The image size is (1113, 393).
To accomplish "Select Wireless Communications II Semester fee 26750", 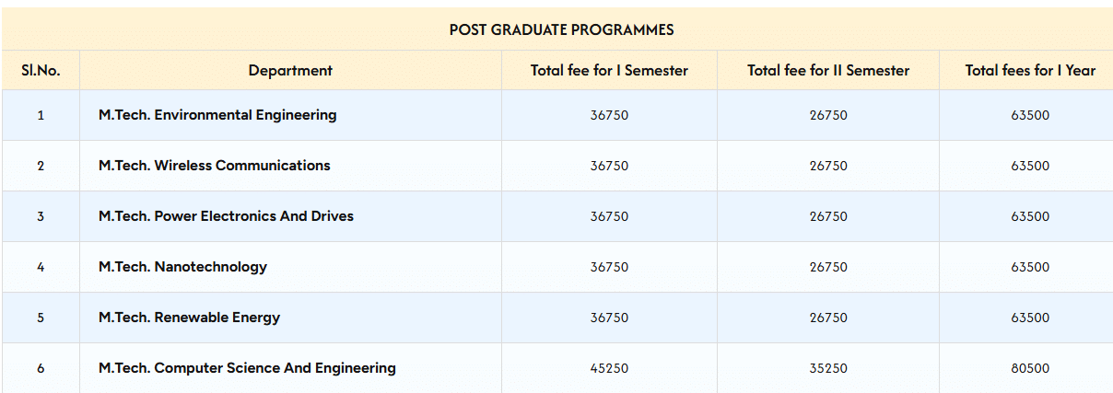I will [x=828, y=166].
